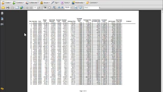The width and height of the screenshot is (163, 92).
Task: Go to next page arrow
Action: click(31, 8)
